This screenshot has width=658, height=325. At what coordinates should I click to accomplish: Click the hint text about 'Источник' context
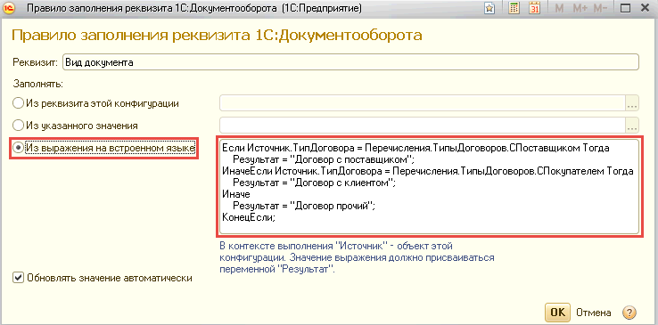point(358,257)
